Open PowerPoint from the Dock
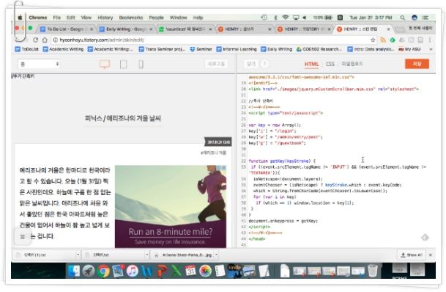 click(162, 271)
